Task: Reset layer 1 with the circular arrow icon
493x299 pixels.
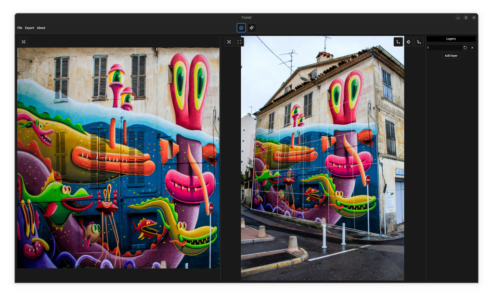Action: (x=465, y=48)
